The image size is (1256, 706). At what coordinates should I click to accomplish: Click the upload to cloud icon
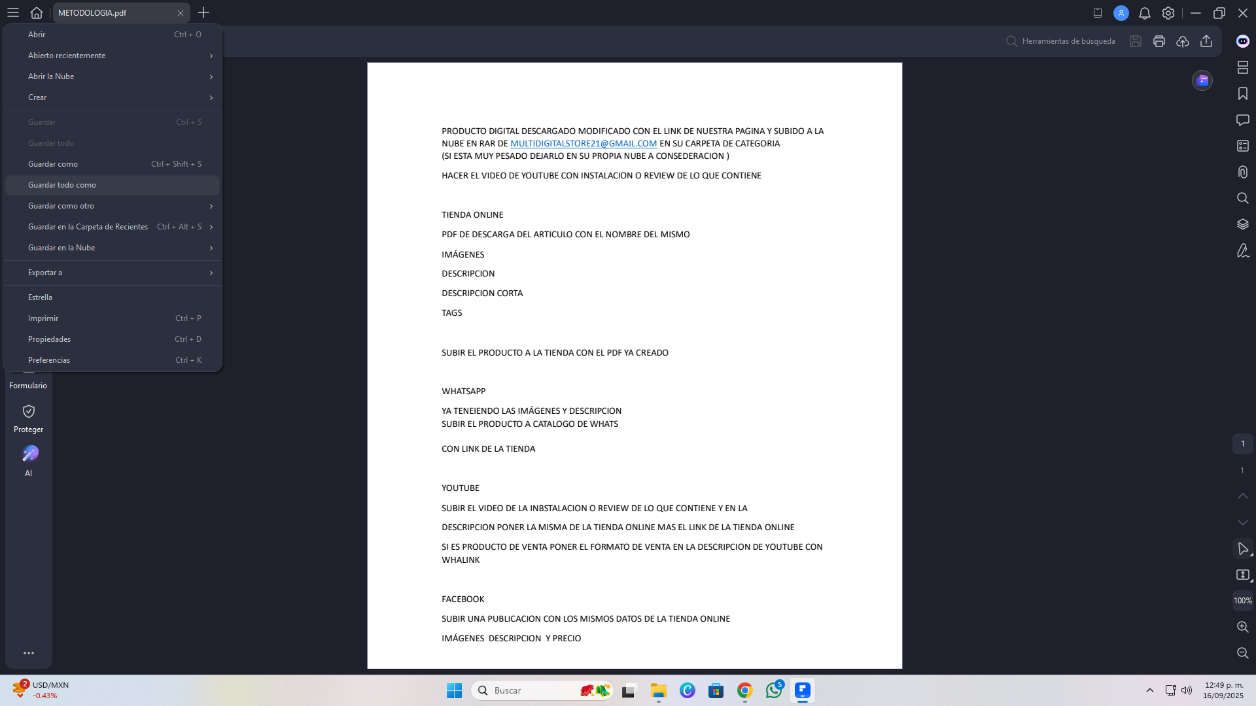coord(1182,41)
